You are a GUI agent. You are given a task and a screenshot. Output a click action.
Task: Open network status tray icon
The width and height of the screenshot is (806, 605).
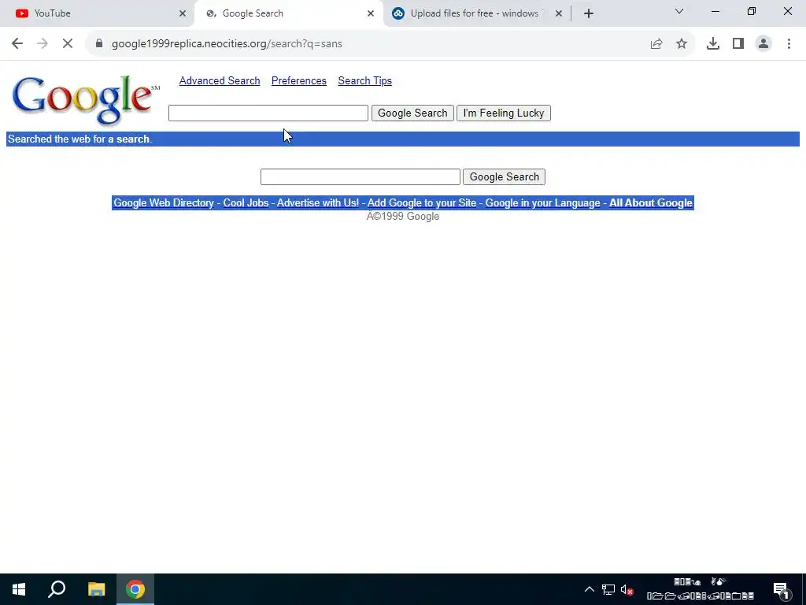[608, 589]
